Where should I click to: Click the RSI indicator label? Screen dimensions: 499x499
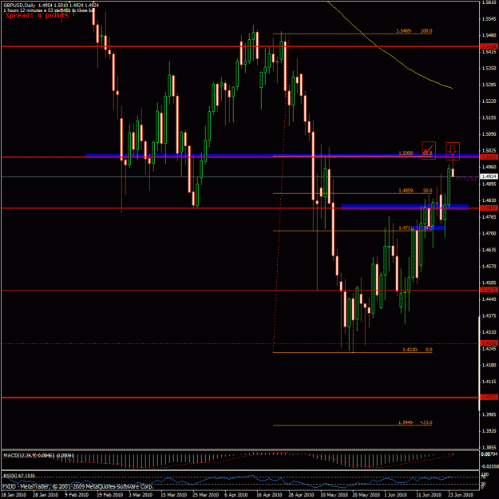pyautogui.click(x=19, y=476)
